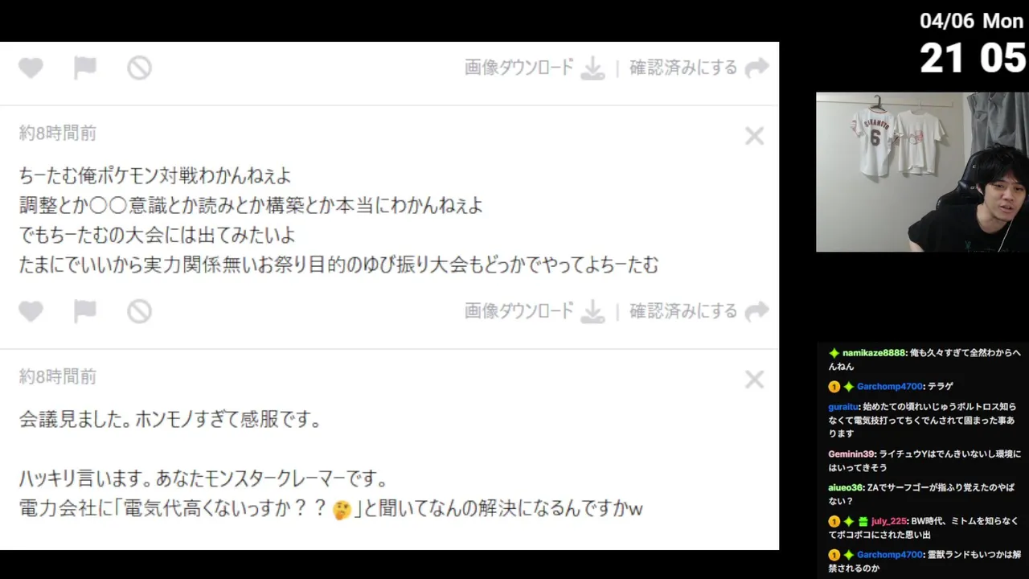Dismiss the ちーたむ Pokemon message with X
This screenshot has height=579, width=1029.
click(754, 136)
